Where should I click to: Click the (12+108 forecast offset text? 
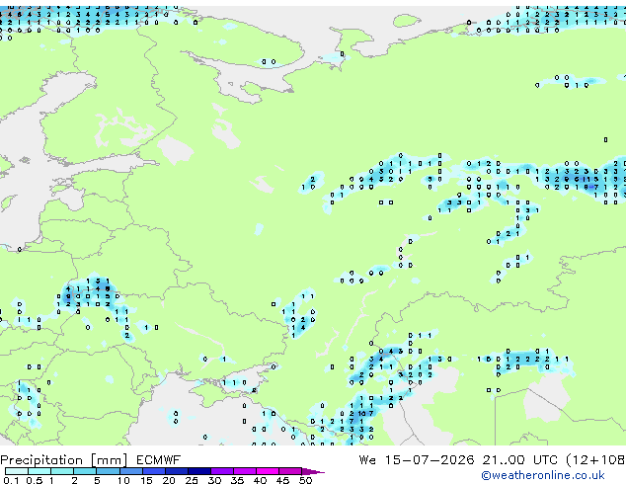click(595, 460)
